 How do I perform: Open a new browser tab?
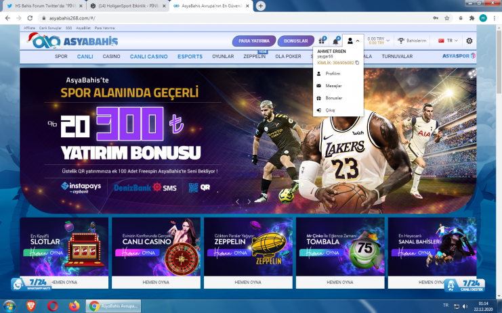(261, 6)
